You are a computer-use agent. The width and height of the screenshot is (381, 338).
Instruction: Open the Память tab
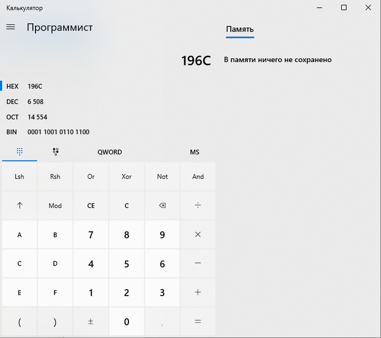click(x=240, y=29)
